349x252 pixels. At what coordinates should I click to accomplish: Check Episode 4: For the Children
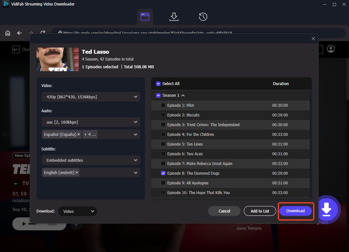163,134
